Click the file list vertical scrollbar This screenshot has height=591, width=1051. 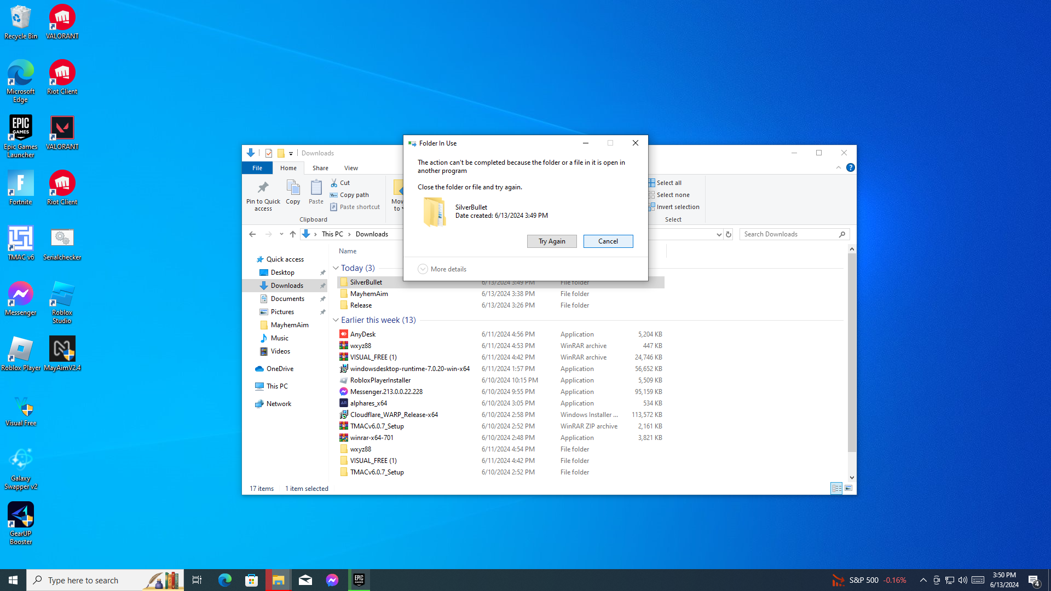(x=852, y=350)
